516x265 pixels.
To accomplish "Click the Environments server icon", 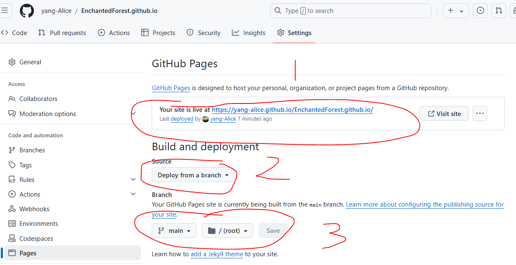I will coord(12,224).
